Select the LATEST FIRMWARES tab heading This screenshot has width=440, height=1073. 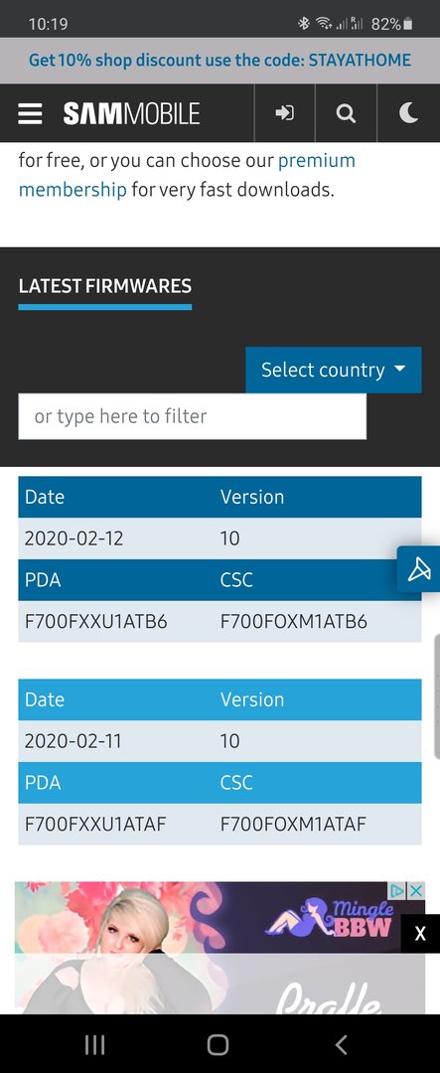pos(104,286)
